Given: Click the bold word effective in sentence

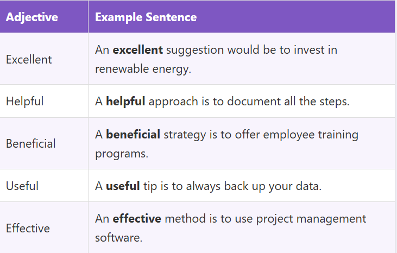Looking at the screenshot, I should coord(137,219).
